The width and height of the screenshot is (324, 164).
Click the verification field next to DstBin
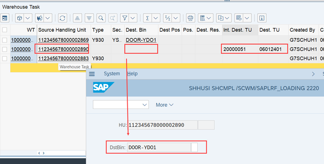point(194,147)
